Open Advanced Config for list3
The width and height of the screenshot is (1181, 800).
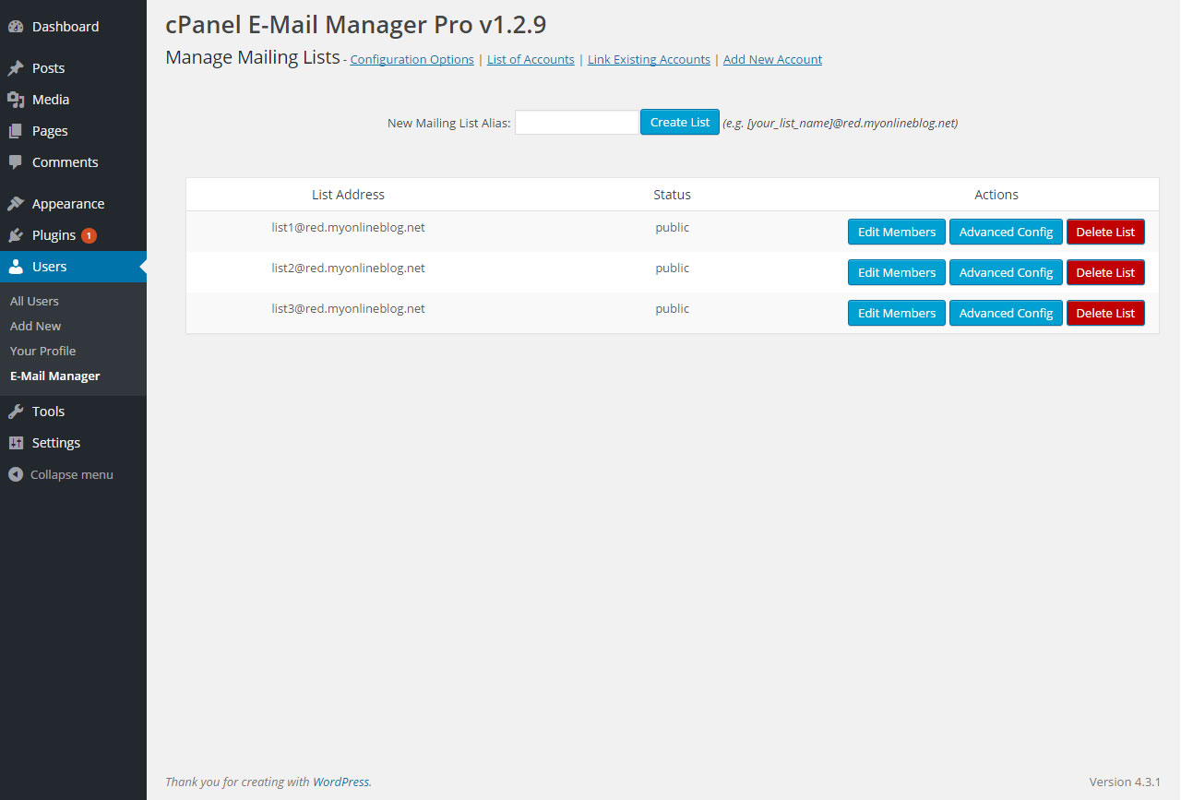pos(1006,313)
